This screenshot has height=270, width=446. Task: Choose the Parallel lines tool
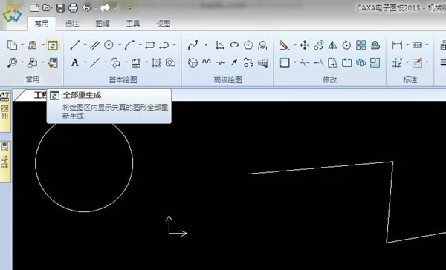[x=94, y=45]
